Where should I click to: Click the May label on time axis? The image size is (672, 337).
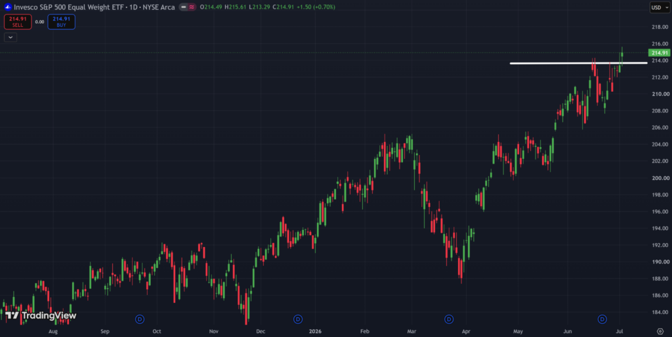518,332
